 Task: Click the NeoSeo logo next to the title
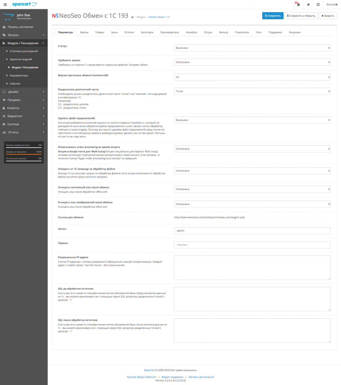[x=55, y=15]
